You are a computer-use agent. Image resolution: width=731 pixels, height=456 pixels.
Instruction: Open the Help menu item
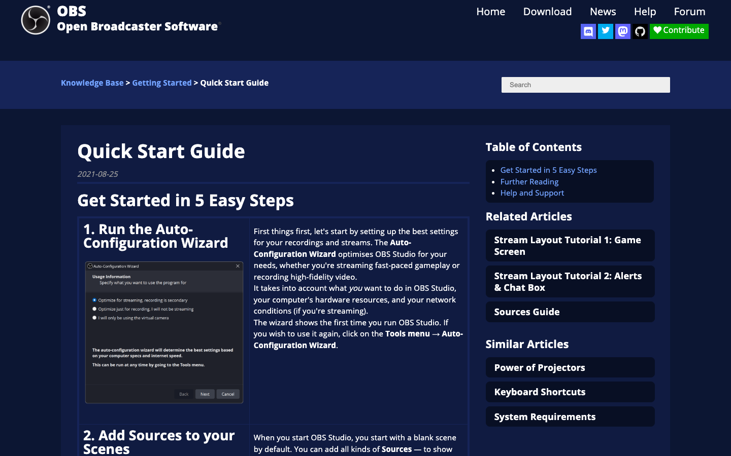tap(645, 12)
